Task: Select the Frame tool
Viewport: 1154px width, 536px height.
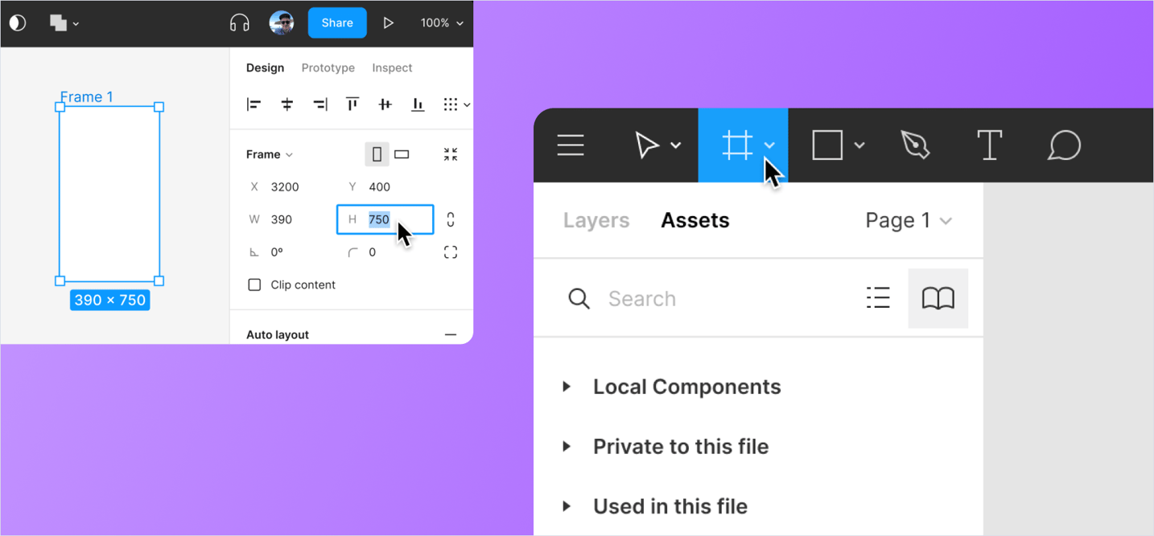Action: [736, 145]
